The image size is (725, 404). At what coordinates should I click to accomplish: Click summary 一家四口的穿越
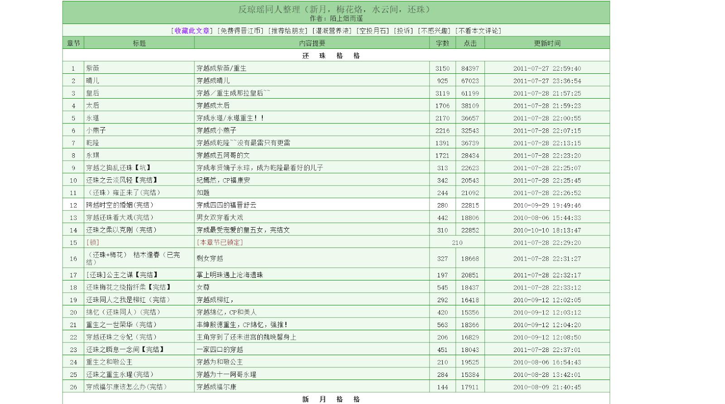click(x=220, y=350)
